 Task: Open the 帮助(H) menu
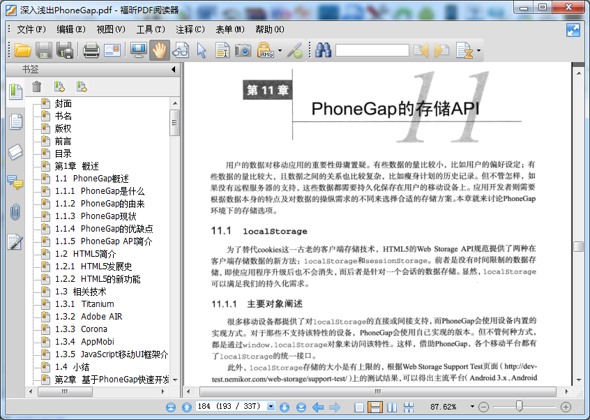click(270, 29)
